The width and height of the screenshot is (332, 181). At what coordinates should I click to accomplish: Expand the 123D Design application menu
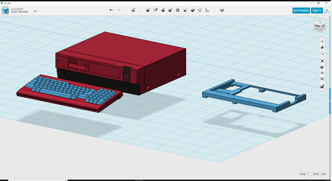click(x=35, y=11)
